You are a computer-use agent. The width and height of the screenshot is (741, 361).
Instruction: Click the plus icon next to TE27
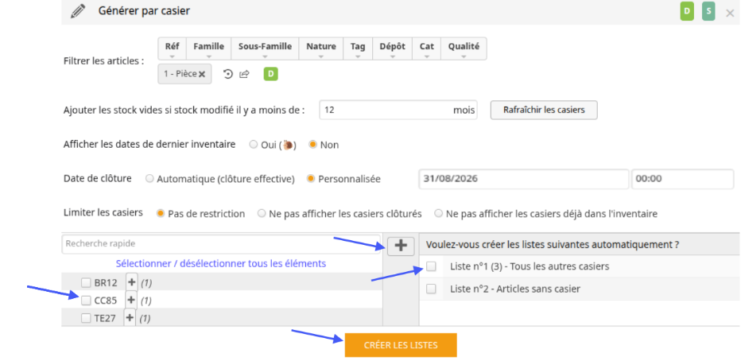pyautogui.click(x=130, y=317)
